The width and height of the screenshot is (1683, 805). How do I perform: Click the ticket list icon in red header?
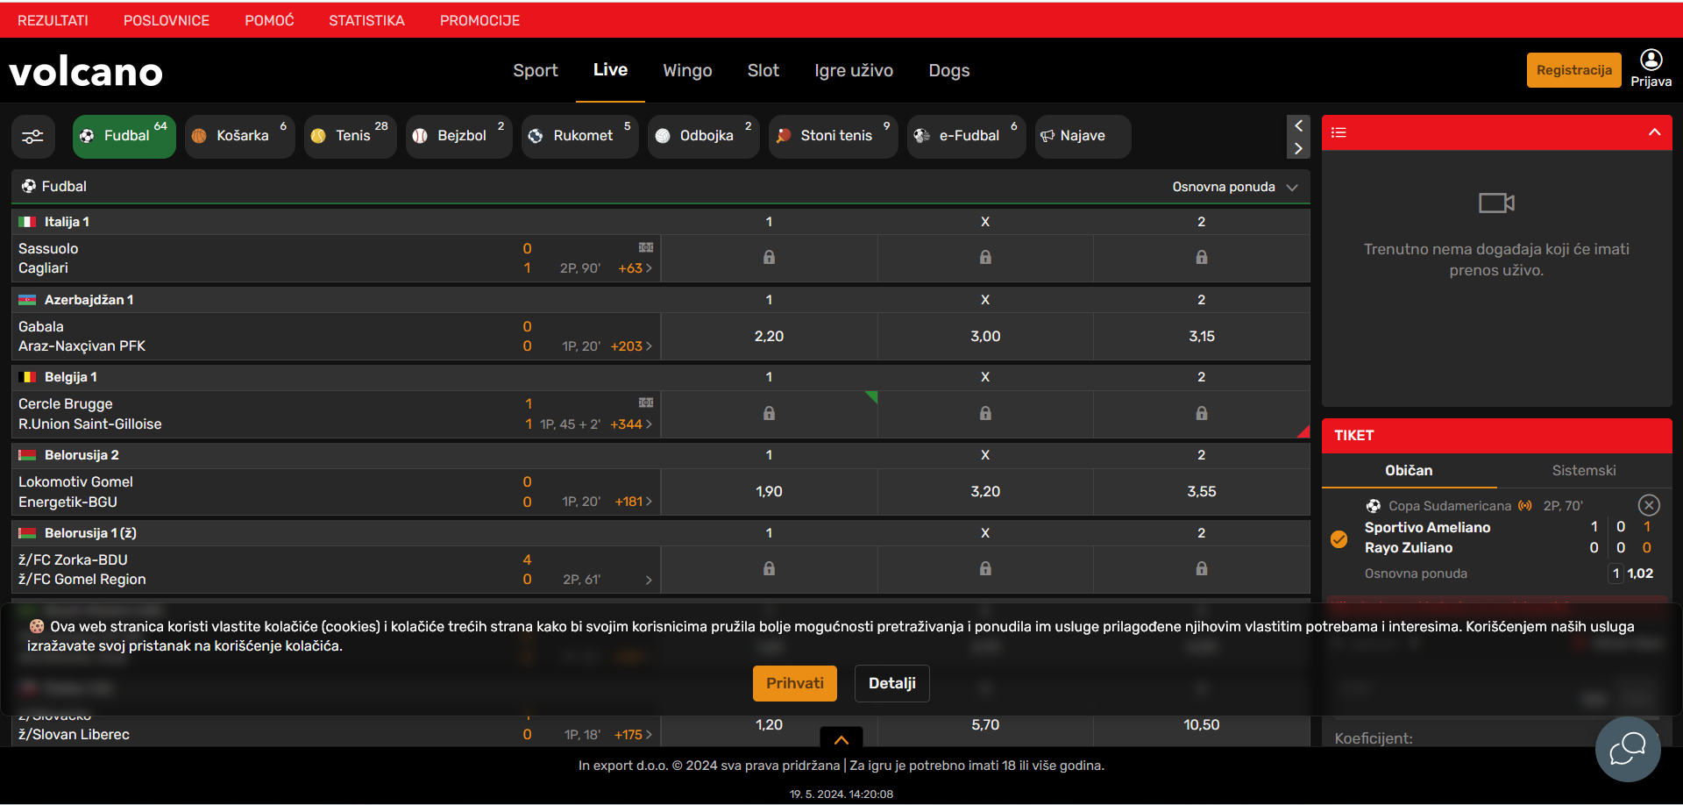(1339, 132)
